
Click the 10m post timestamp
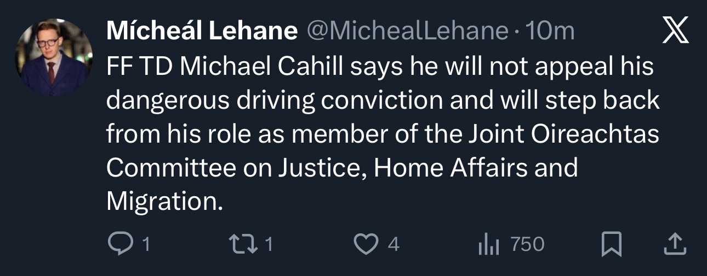(x=550, y=32)
